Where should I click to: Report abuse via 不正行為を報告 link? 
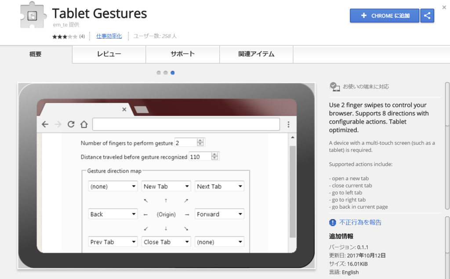pos(360,222)
